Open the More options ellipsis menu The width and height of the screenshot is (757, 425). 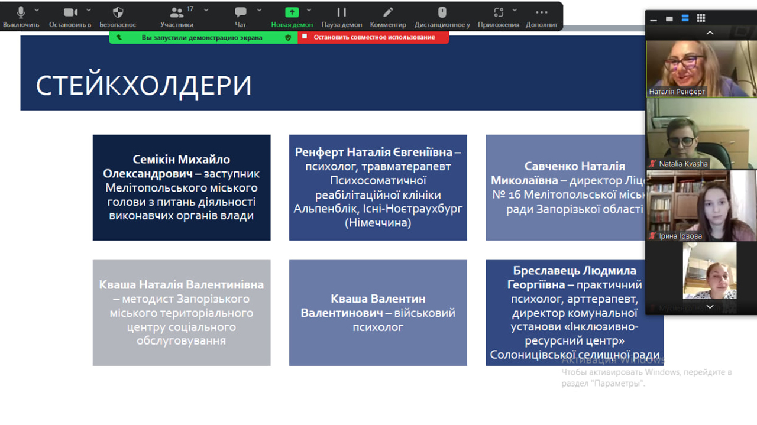(541, 13)
